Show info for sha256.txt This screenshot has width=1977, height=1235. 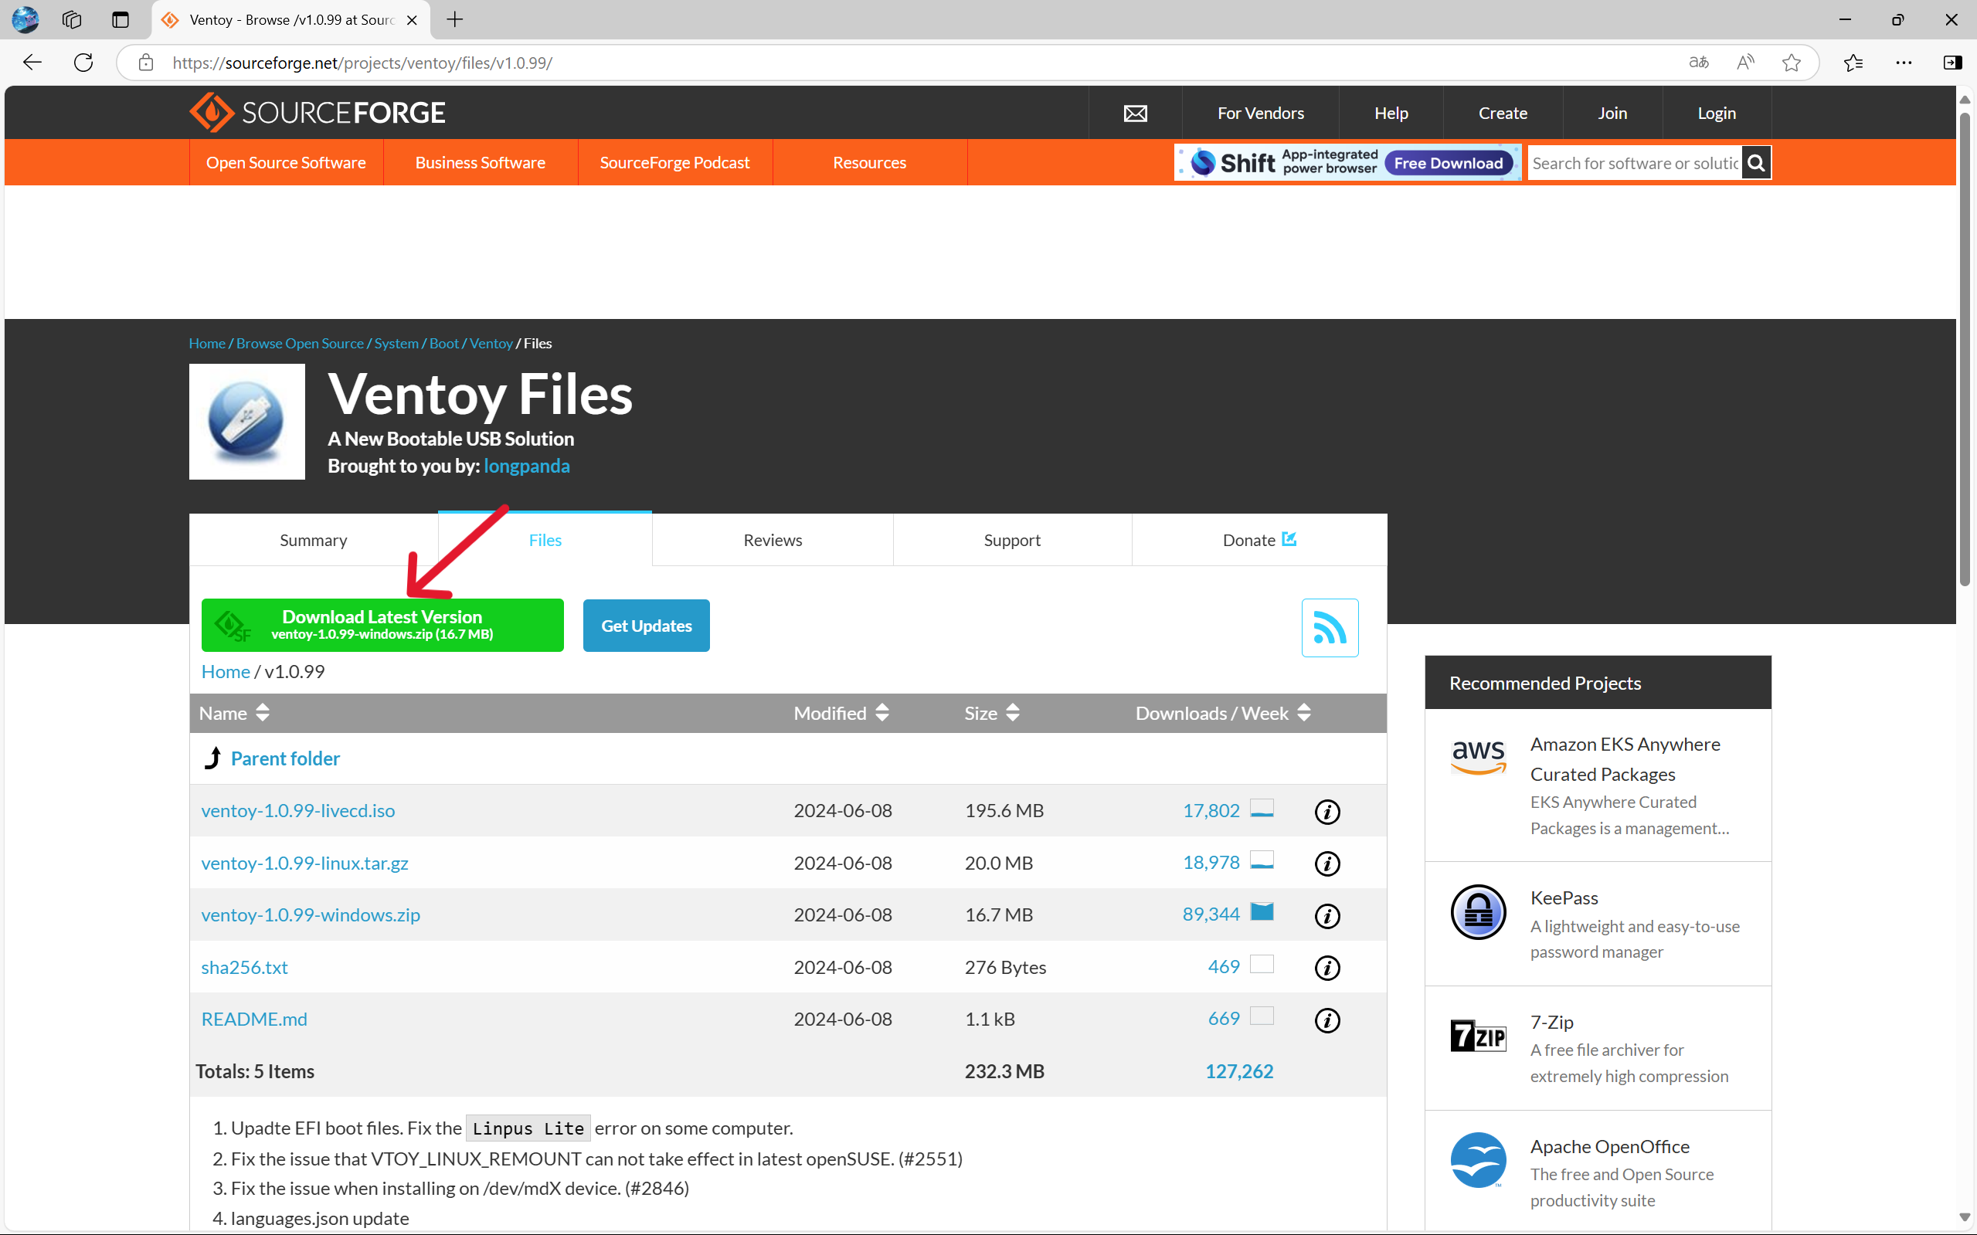[x=1326, y=968]
